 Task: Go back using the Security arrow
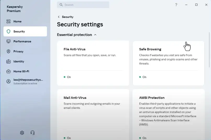[59, 17]
